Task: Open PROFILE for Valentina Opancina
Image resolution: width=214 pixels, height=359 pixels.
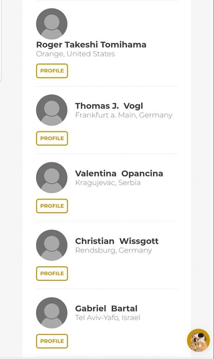Action: tap(52, 206)
